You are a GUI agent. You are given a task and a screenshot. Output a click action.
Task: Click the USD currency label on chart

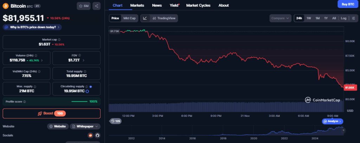point(350,111)
